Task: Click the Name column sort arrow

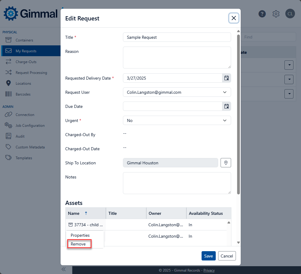Action: [86, 213]
